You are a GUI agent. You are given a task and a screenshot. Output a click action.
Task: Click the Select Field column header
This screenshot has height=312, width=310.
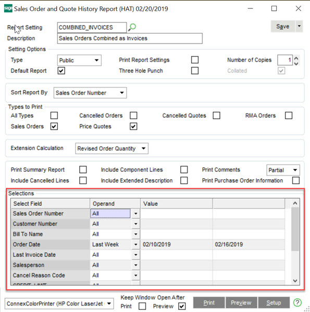pyautogui.click(x=50, y=204)
